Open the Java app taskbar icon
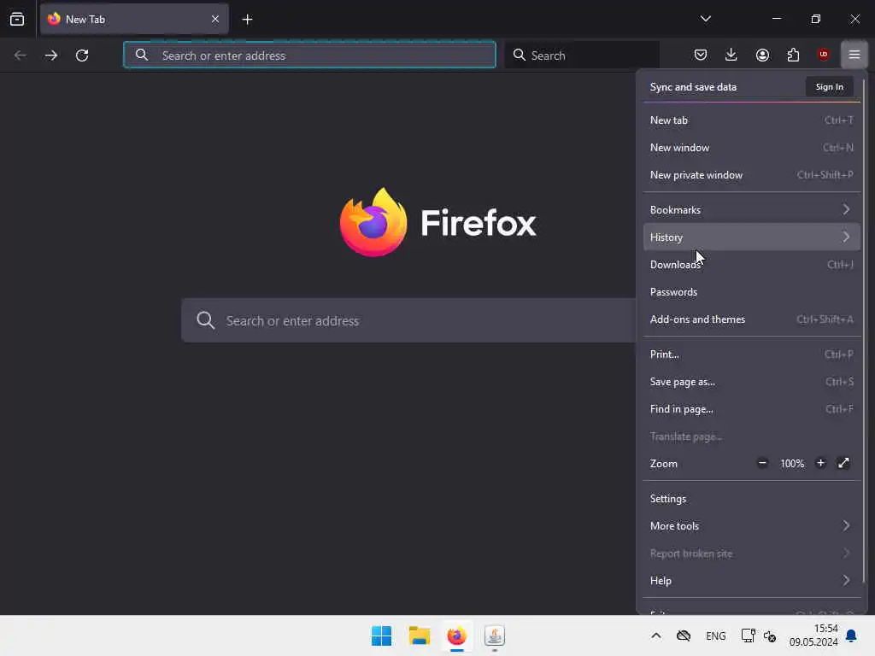 point(495,635)
